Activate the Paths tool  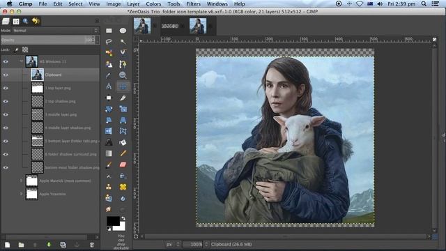click(123, 64)
